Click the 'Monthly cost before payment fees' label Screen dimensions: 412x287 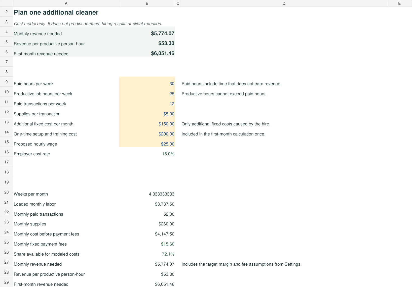point(47,234)
